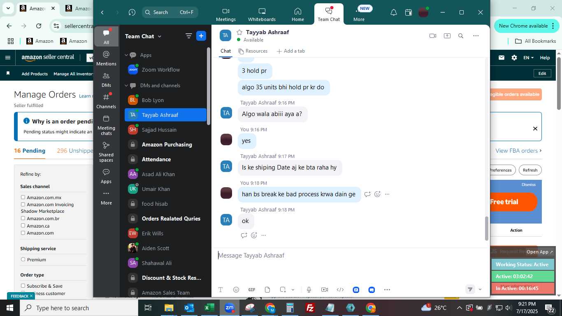Add reaction to the 'ok' message

254,235
